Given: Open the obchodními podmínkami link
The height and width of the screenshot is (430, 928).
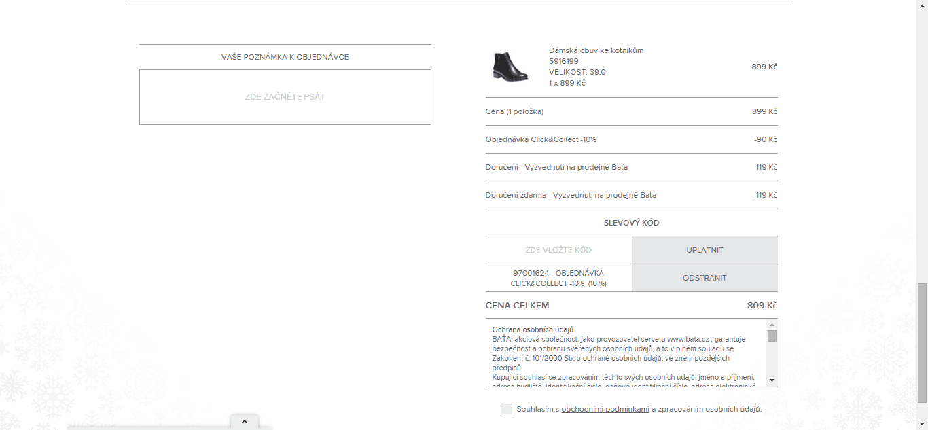Looking at the screenshot, I should [x=605, y=409].
